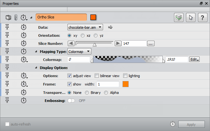Open the orange frame color swatch
This screenshot has height=131, width=210.
pyautogui.click(x=125, y=84)
